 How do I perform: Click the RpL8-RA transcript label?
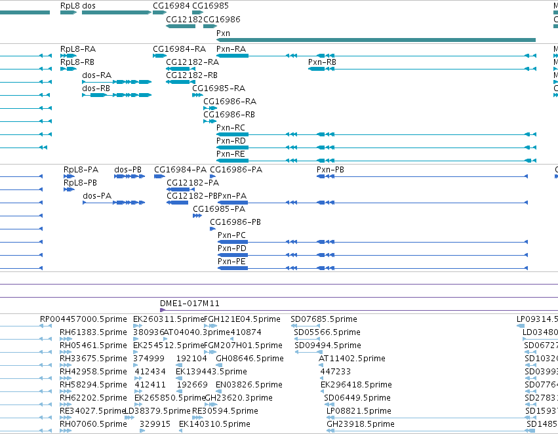point(78,49)
